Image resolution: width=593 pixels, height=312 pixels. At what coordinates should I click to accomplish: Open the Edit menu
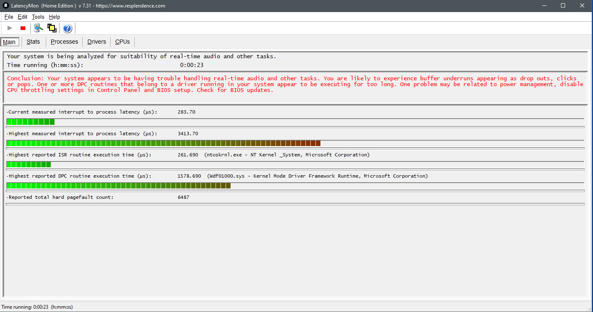(x=22, y=17)
